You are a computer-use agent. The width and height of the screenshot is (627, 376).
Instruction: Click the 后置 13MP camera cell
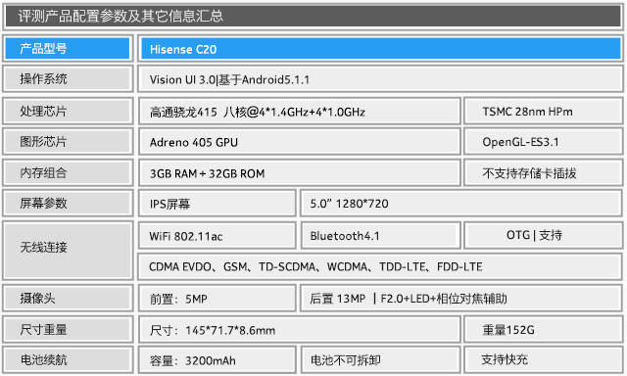click(461, 298)
